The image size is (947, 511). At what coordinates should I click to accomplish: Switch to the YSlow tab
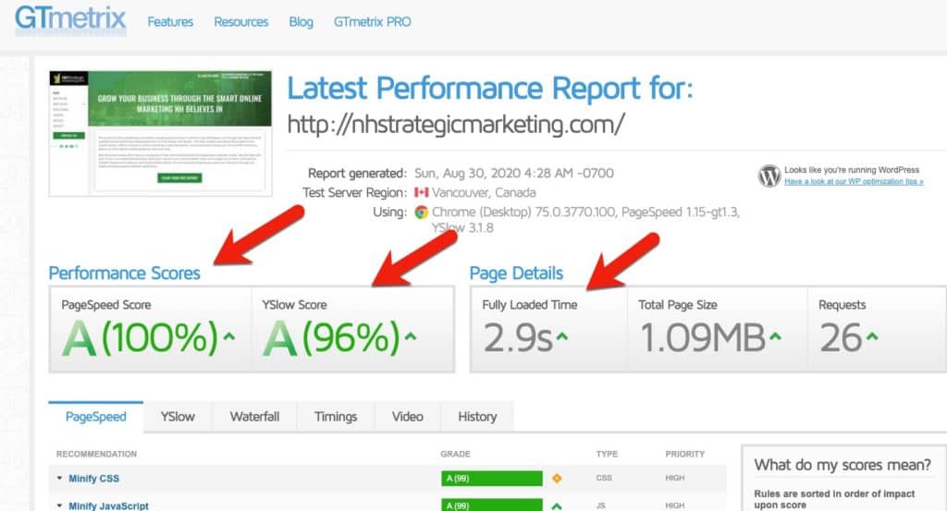click(x=178, y=417)
